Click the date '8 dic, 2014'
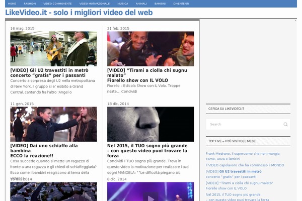302x201 pixels. tap(117, 179)
